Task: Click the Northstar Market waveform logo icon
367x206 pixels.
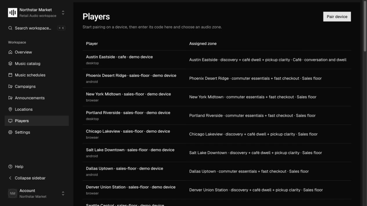Action: [x=12, y=12]
